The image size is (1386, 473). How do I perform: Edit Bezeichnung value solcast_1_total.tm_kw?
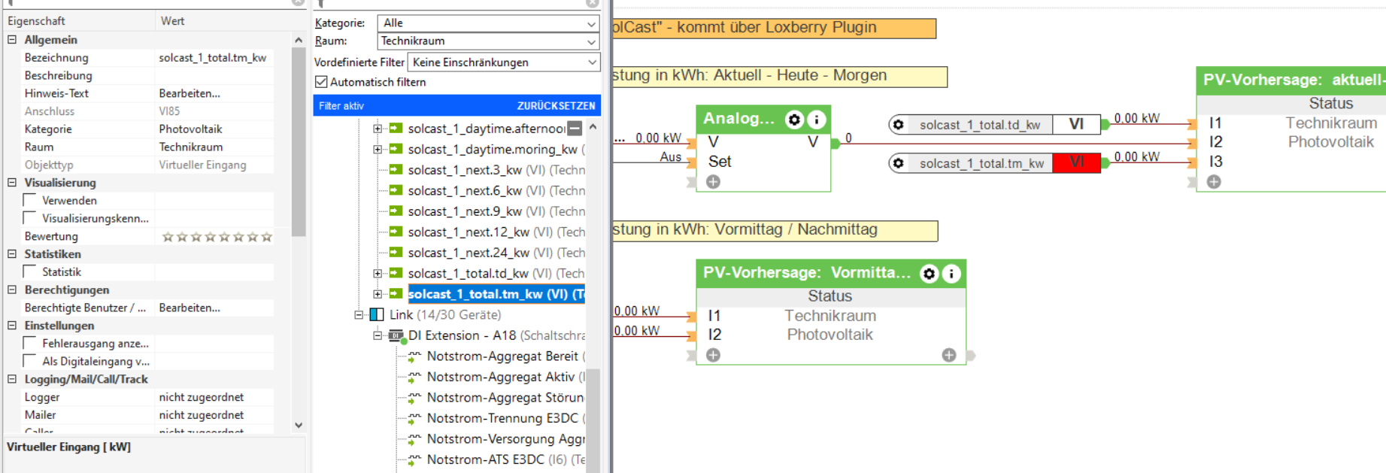(x=213, y=57)
